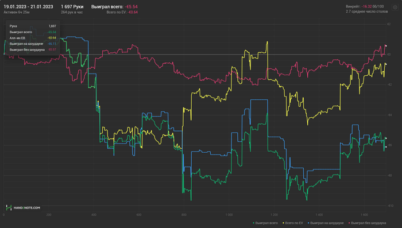Viewport: 402px width, 228px height.
Task: Select end-point marker of pink no-showdown line
Action: (386, 46)
